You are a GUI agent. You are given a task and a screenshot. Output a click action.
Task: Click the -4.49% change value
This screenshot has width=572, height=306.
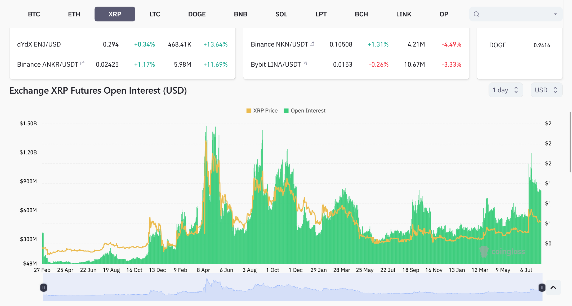click(x=451, y=44)
